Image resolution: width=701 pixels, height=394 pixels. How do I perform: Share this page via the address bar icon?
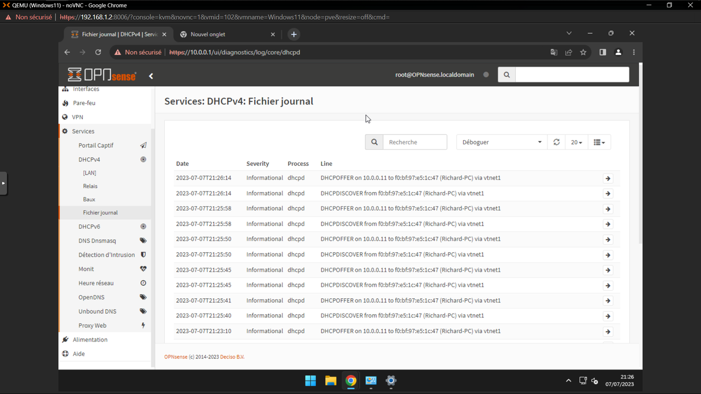click(568, 53)
